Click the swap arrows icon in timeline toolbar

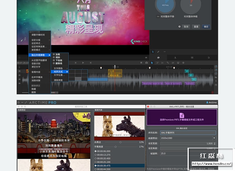click(173, 63)
